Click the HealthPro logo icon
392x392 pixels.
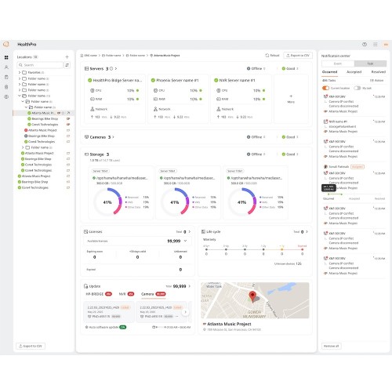tap(6, 44)
